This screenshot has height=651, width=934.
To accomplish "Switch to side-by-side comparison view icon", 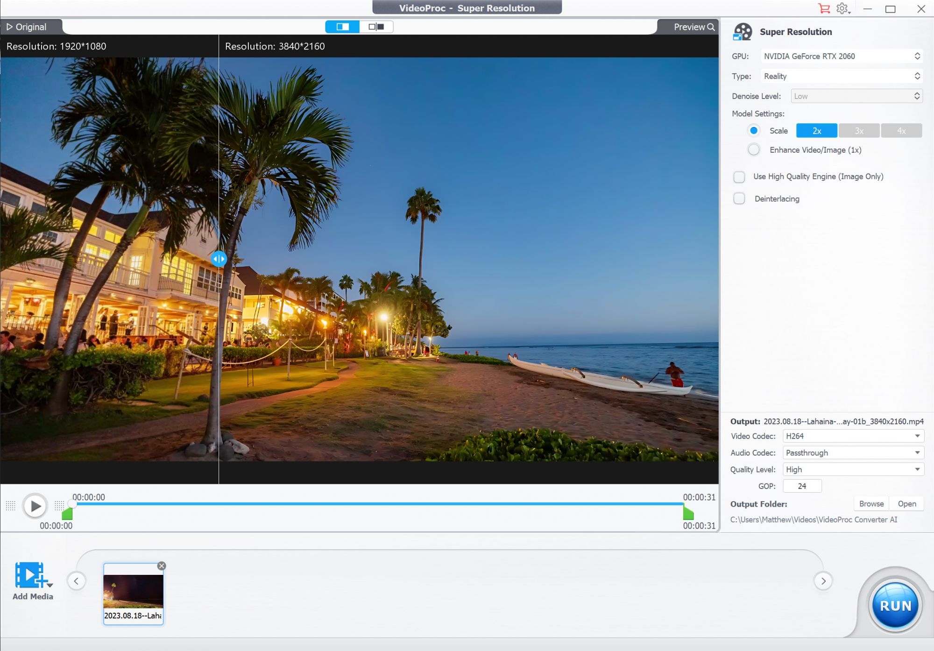I will [376, 27].
